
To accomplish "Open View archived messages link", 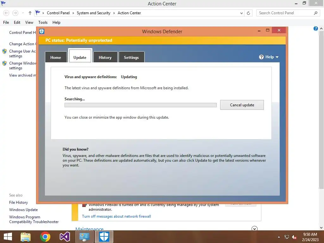I will 22,75.
